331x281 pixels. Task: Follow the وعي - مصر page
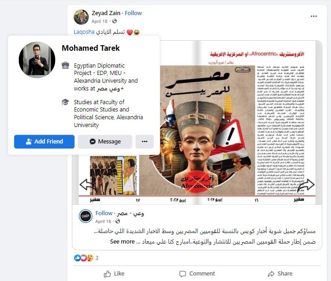point(104,213)
